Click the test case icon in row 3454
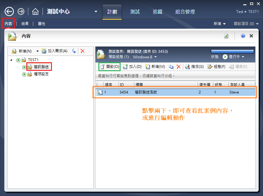Image resolution: width=263 pixels, height=196 pixels. click(x=100, y=92)
